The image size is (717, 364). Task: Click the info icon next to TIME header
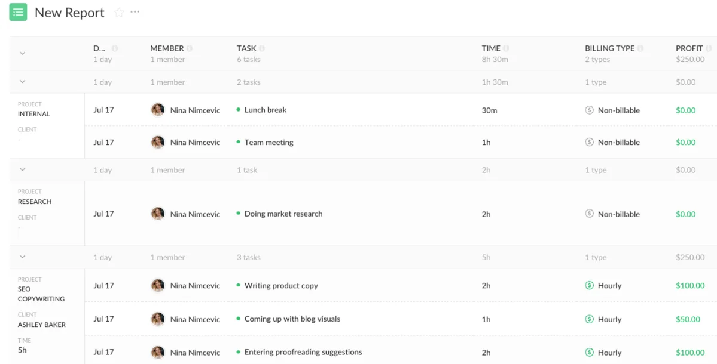tap(506, 48)
